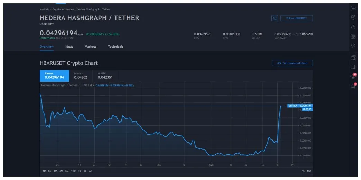Viewport: 361px width, 180px height.
Task: Select the YTD time range
Action: click(73, 171)
